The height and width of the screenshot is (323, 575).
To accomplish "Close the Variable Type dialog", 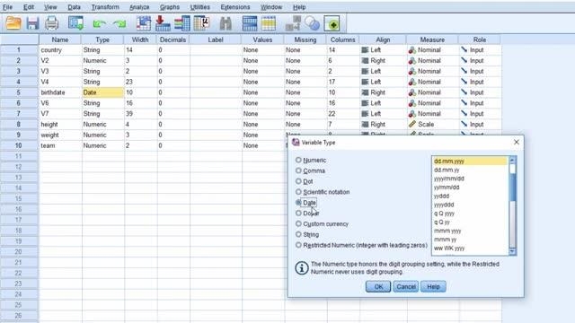I will [517, 142].
